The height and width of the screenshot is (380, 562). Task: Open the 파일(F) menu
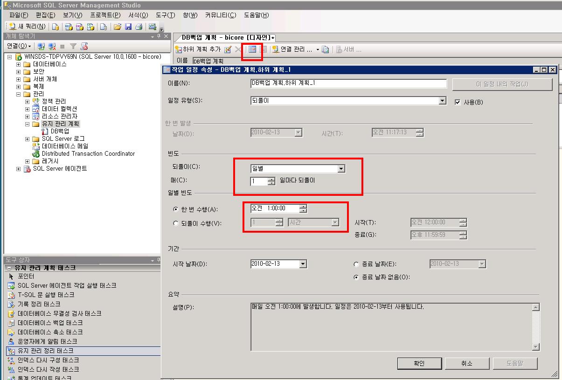coord(19,15)
